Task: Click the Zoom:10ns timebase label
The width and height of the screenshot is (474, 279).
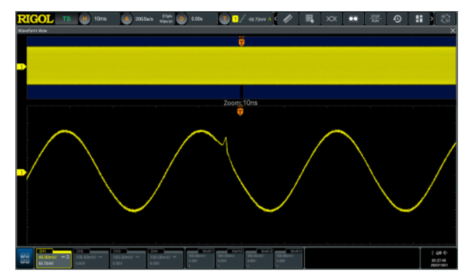Action: point(241,103)
